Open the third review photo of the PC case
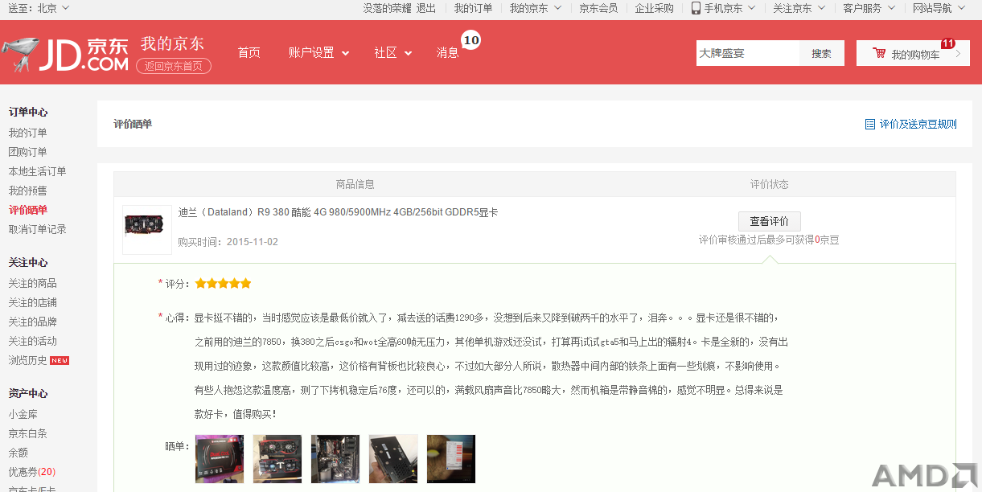This screenshot has width=982, height=492. click(x=335, y=459)
